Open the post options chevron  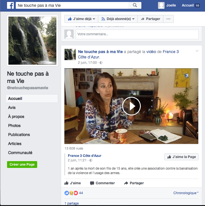coord(197,51)
